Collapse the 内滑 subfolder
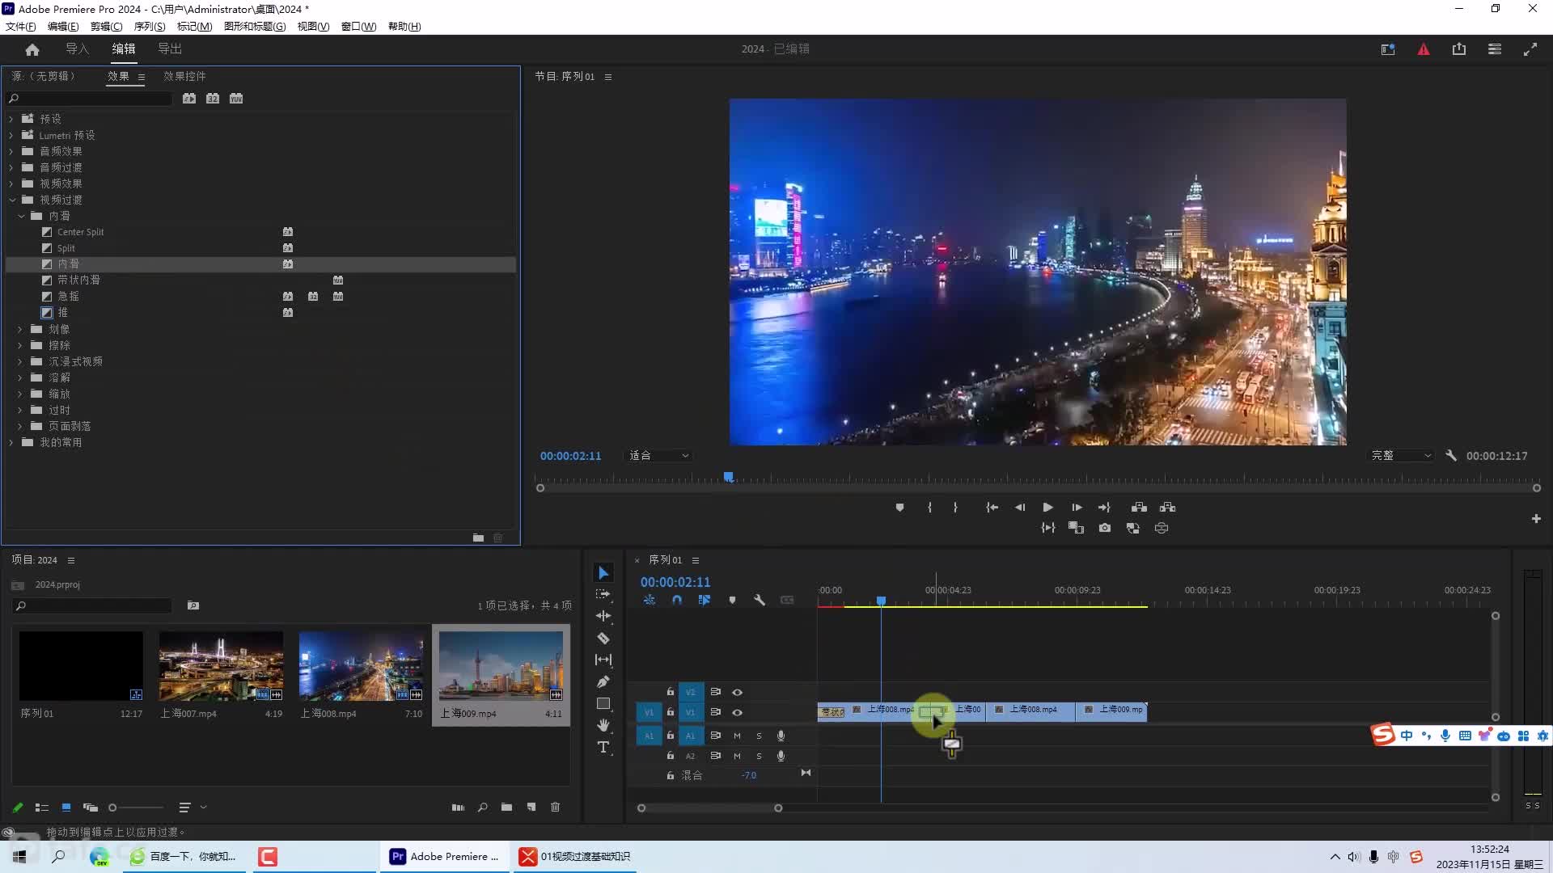The image size is (1553, 873). pos(21,216)
